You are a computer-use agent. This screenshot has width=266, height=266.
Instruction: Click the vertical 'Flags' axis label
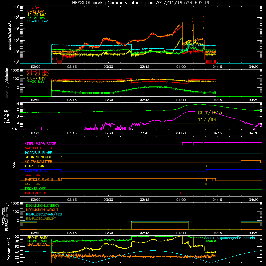14,166
